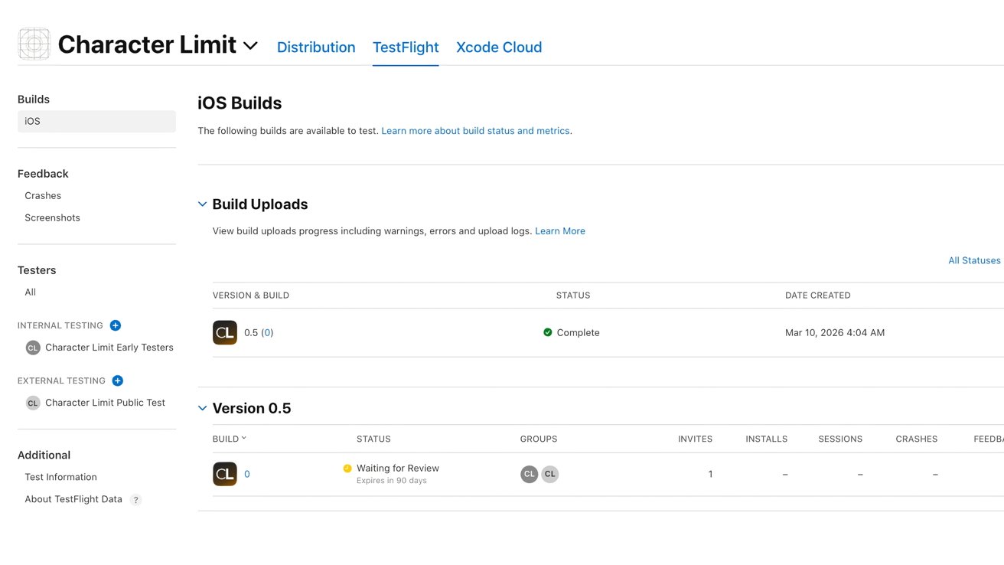The image size is (1004, 565).
Task: Click the Character Limit Public Test group icon
Action: tap(32, 402)
